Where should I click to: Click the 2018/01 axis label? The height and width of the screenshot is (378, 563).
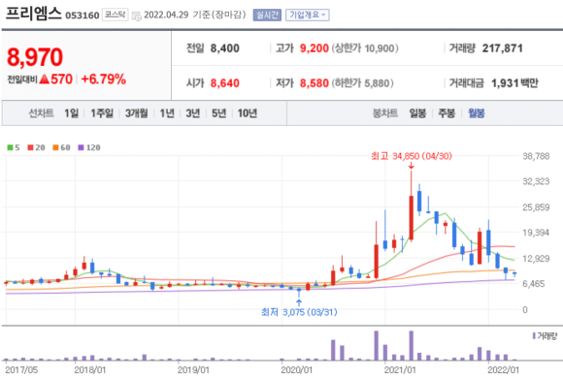[x=89, y=369]
